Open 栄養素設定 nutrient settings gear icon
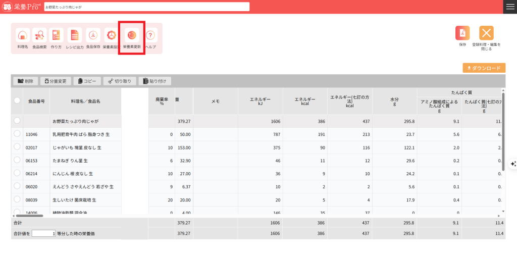The width and height of the screenshot is (517, 255). [111, 36]
